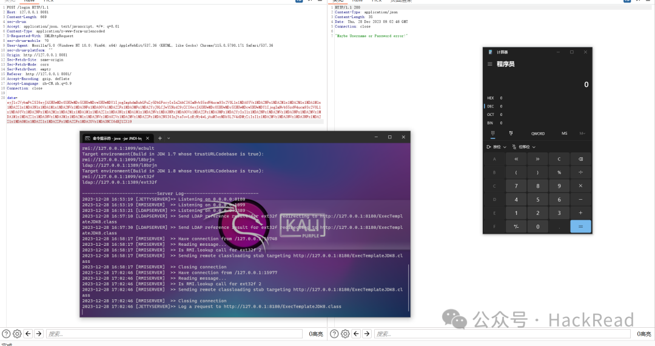This screenshot has width=655, height=346.
Task: Open the bitwise 按位 dropdown
Action: (497, 147)
